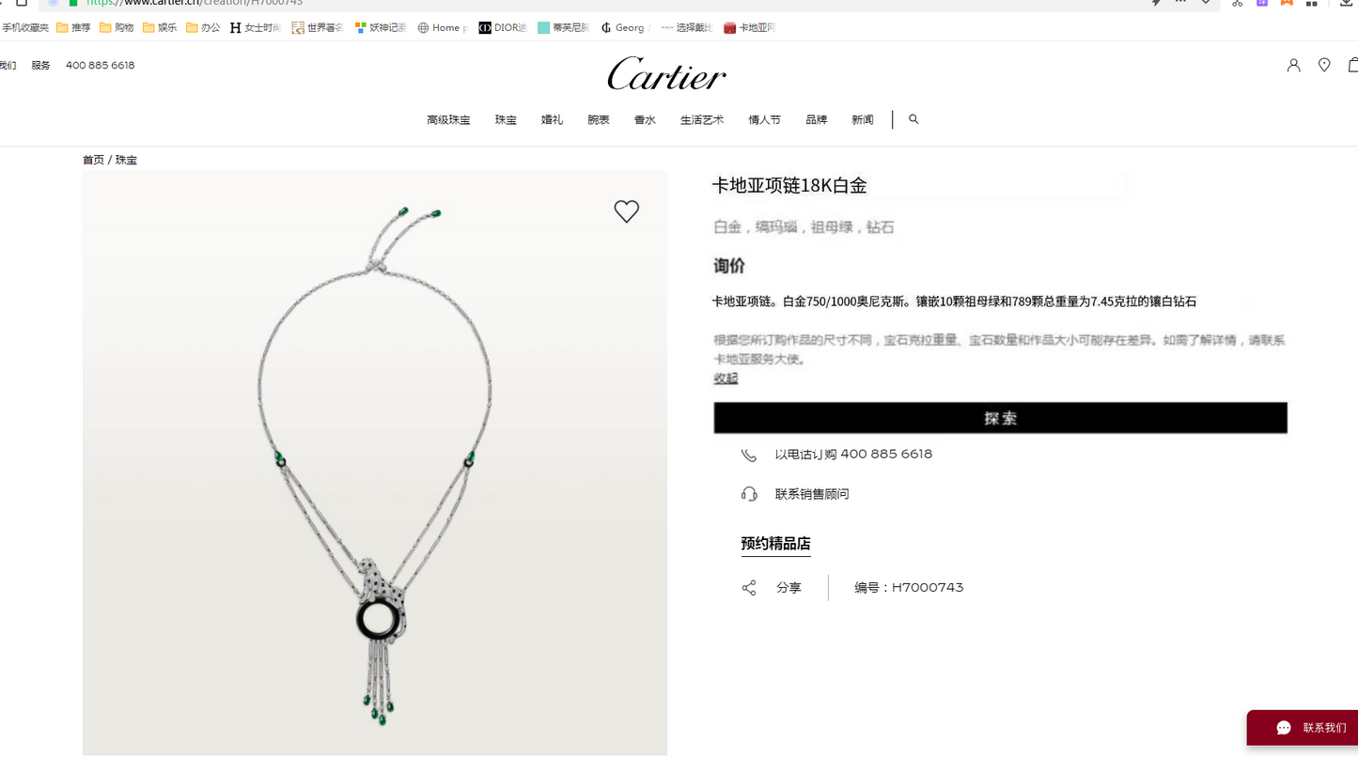The width and height of the screenshot is (1358, 757).
Task: Open the 腕表 menu
Action: pos(599,120)
